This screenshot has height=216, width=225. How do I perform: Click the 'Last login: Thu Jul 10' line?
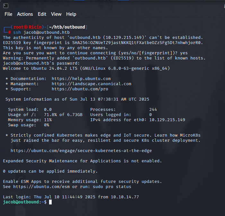tap(71, 197)
